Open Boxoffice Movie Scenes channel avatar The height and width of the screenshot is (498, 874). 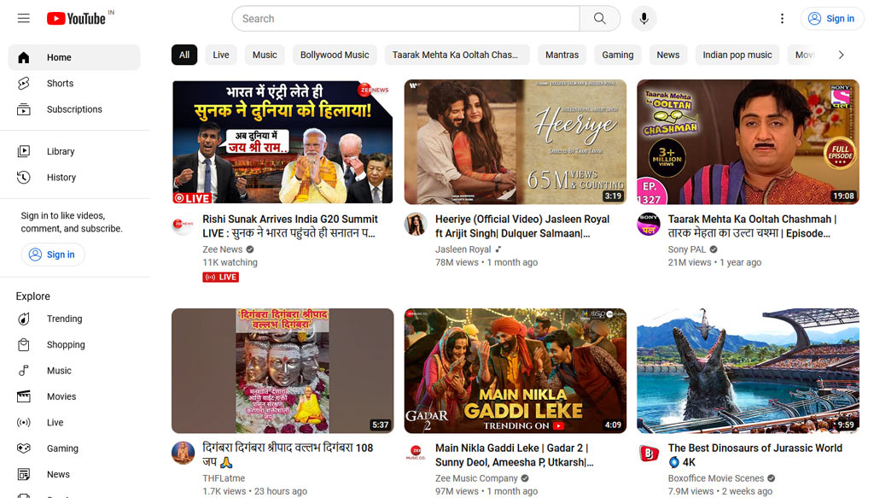pos(649,454)
